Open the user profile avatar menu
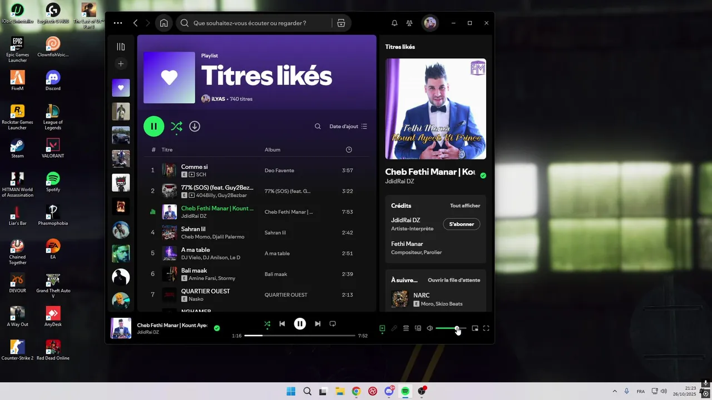The image size is (712, 400). (x=430, y=23)
